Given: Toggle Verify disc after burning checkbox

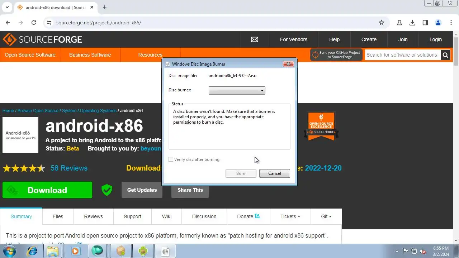Looking at the screenshot, I should [171, 159].
